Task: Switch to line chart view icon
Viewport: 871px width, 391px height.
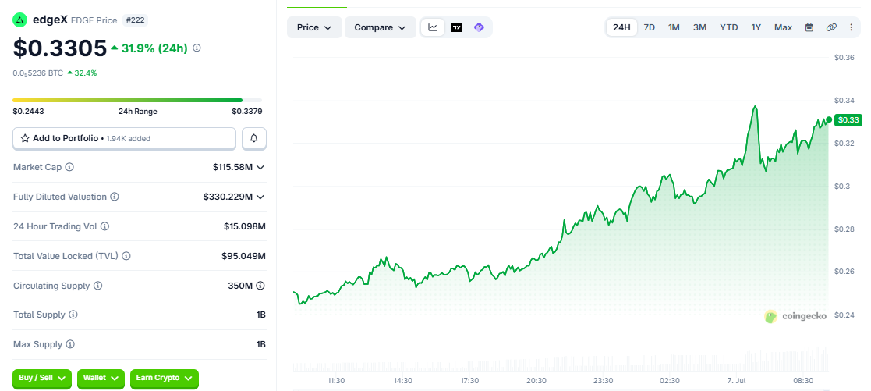Action: point(433,27)
